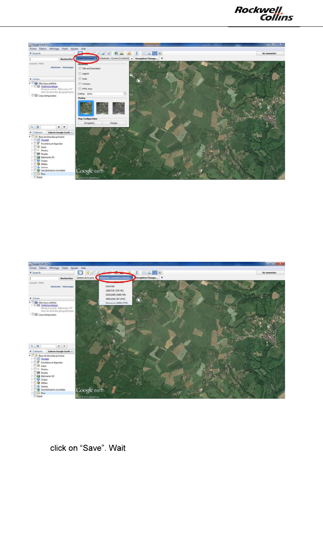Image resolution: width=323 pixels, height=550 pixels.
Task: Open the circled Résolution : Current dropdown
Action: tap(116, 278)
